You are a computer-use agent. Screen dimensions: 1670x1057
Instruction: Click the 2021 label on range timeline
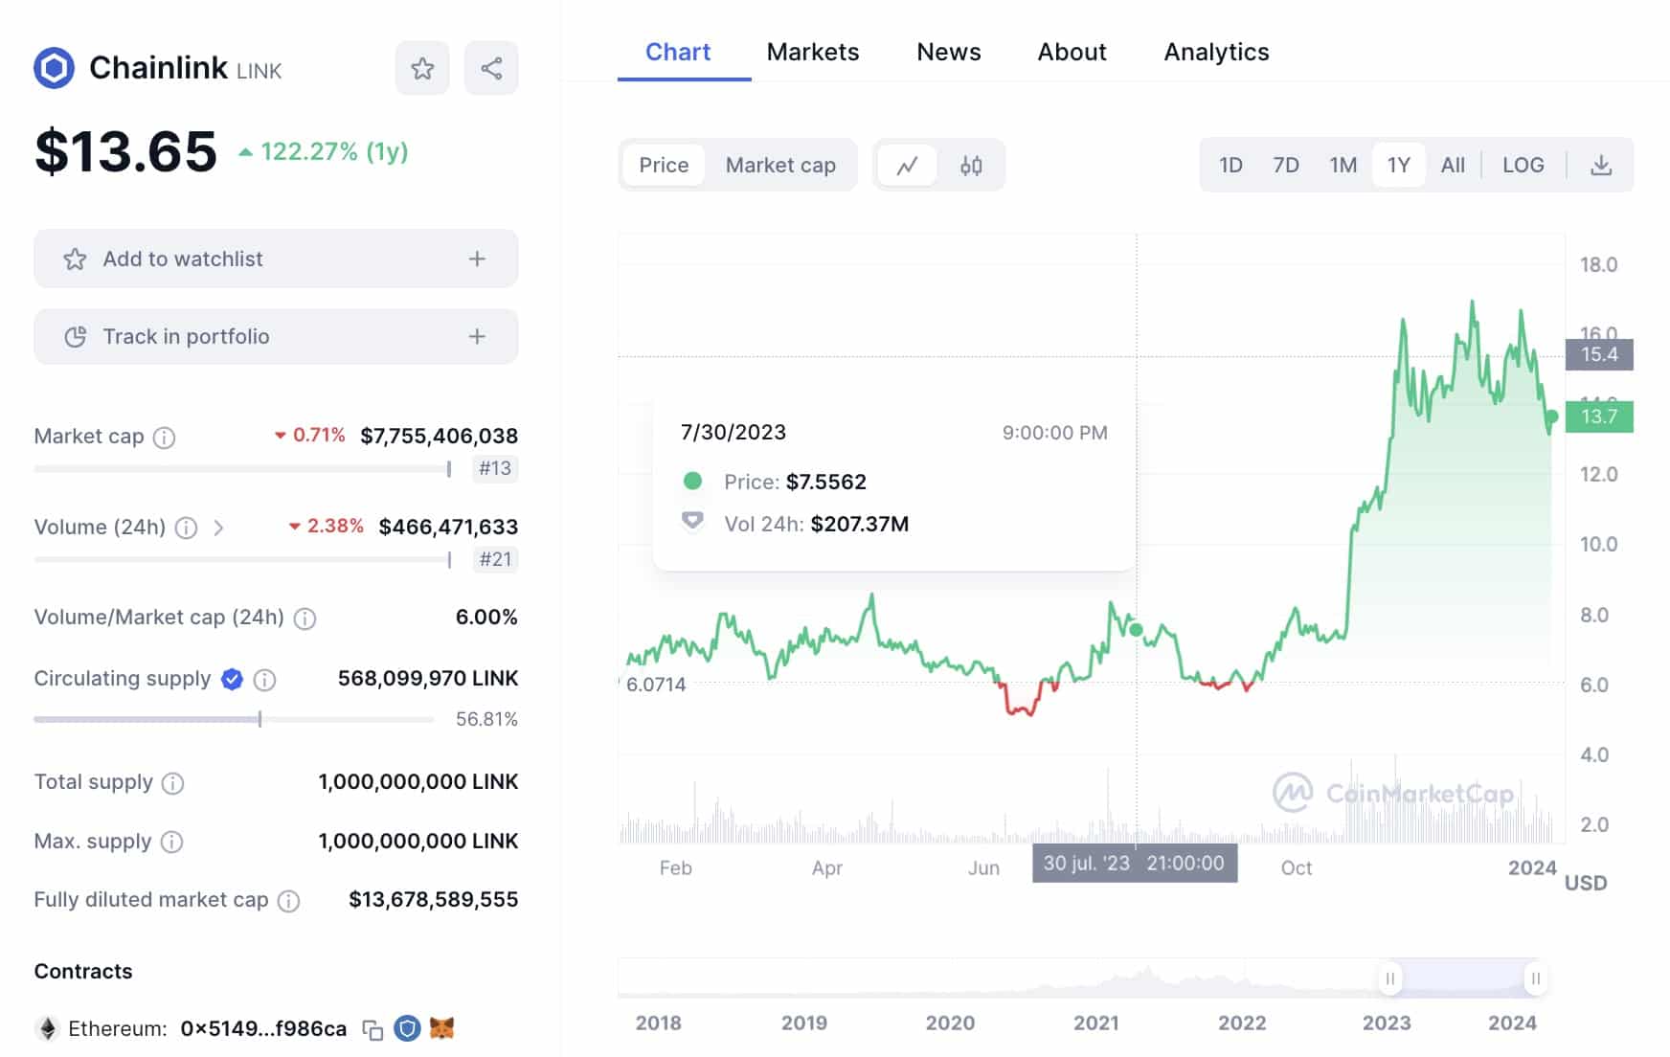point(1095,1023)
